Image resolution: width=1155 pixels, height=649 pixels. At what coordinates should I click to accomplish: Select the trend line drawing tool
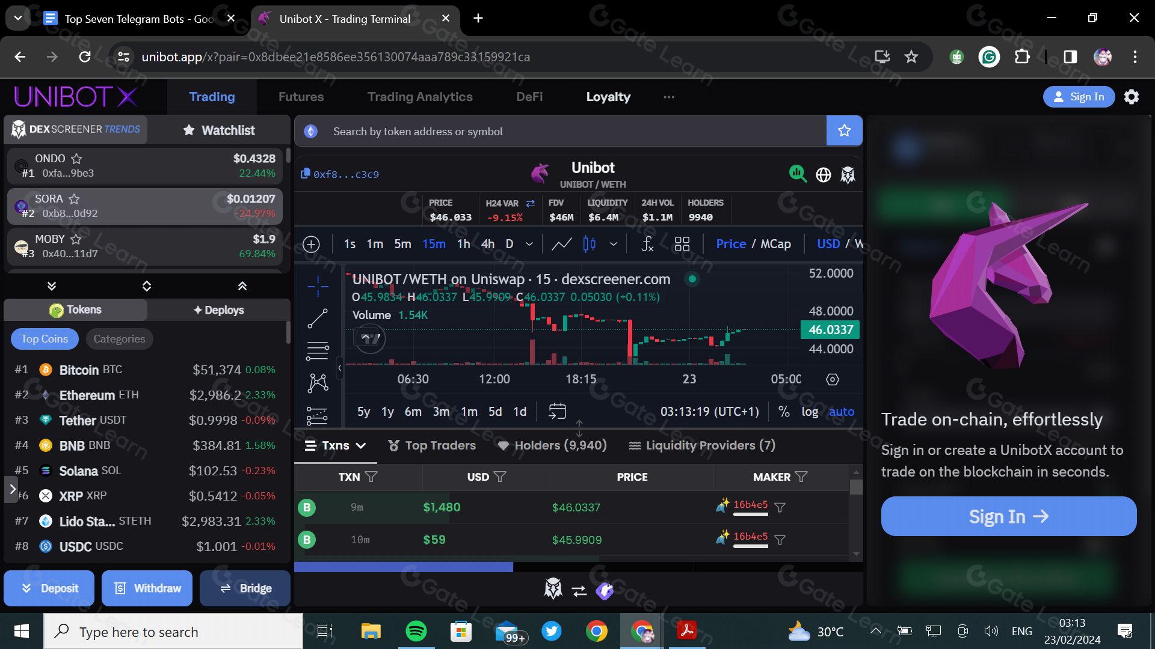(x=318, y=318)
